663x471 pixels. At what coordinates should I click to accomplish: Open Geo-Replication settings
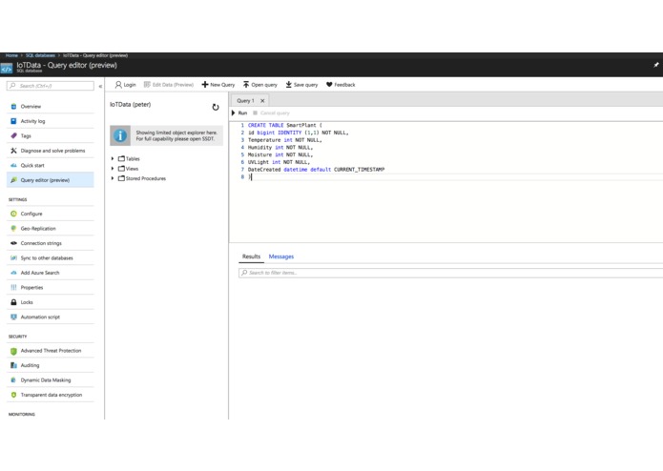tap(51, 229)
